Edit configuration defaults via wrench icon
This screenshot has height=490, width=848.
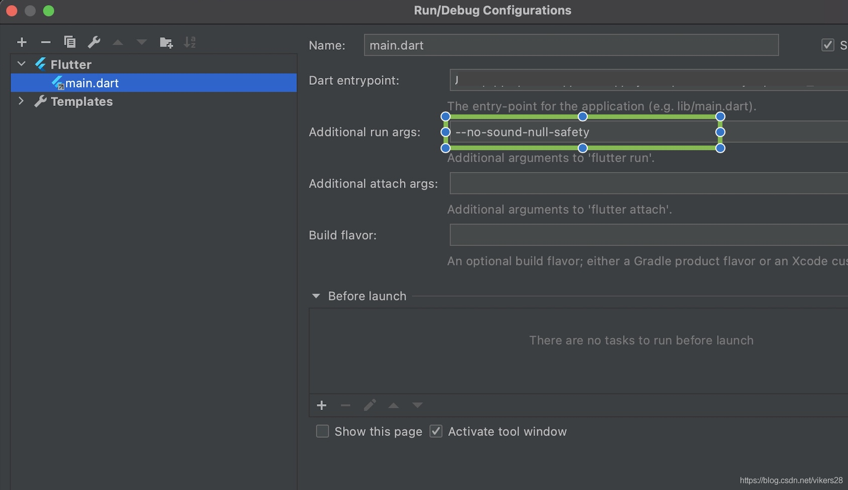click(x=94, y=42)
